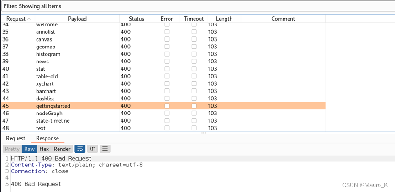This screenshot has height=192, width=395.
Task: Select the row with payload dashlist
Action: (163, 99)
